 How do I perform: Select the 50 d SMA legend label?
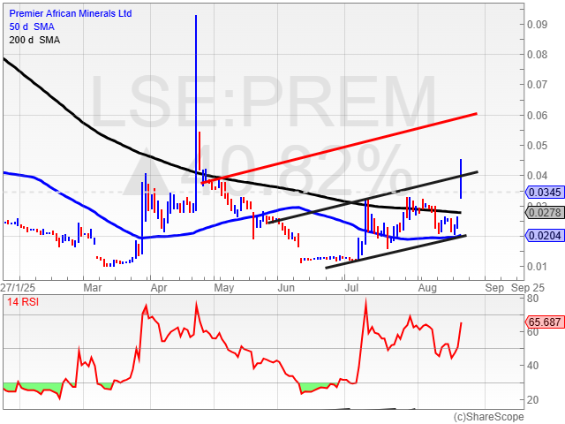[32, 26]
